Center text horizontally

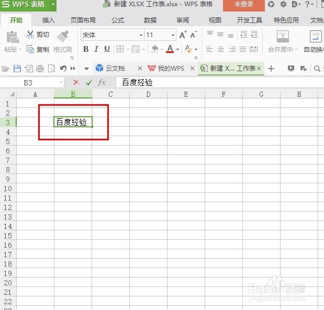pos(221,49)
